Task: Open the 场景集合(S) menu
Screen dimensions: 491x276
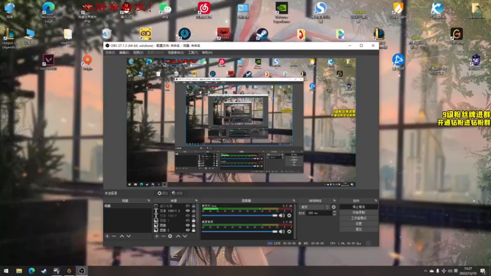Action: point(176,53)
